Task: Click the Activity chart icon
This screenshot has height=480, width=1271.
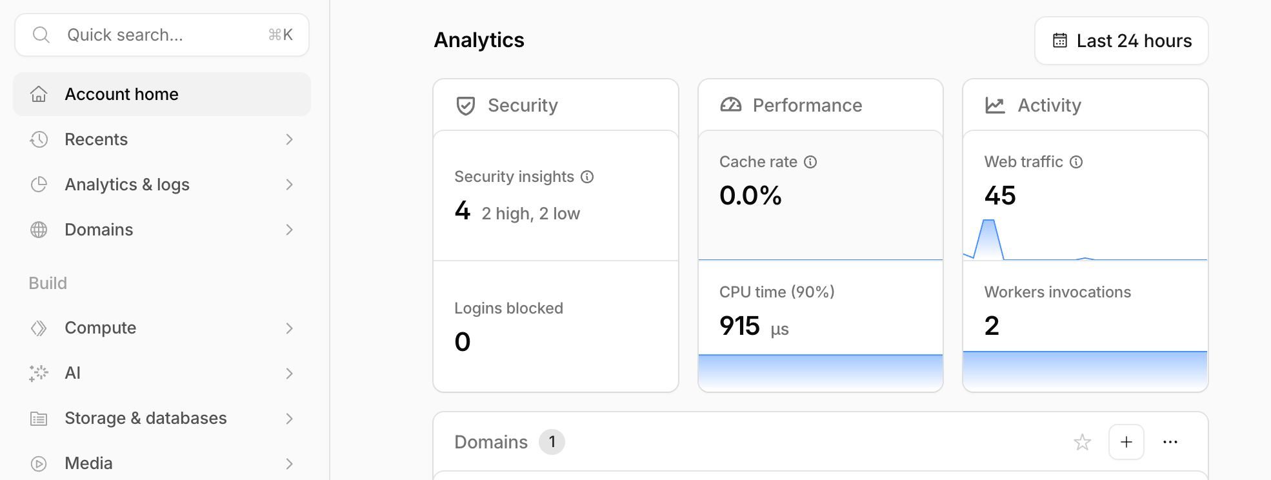Action: [x=995, y=105]
